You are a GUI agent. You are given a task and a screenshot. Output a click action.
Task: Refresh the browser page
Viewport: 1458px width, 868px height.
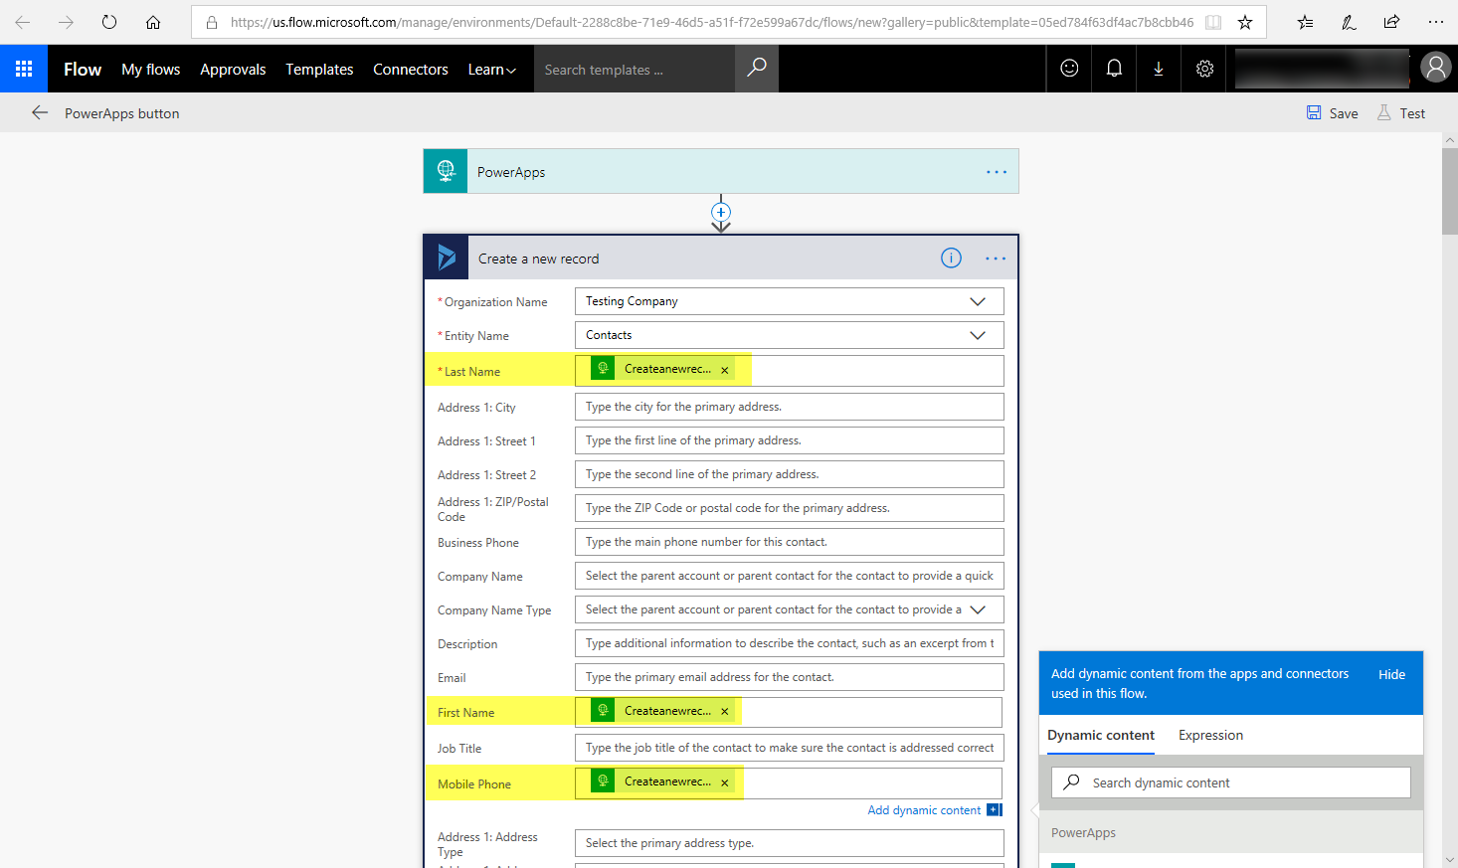pos(109,22)
